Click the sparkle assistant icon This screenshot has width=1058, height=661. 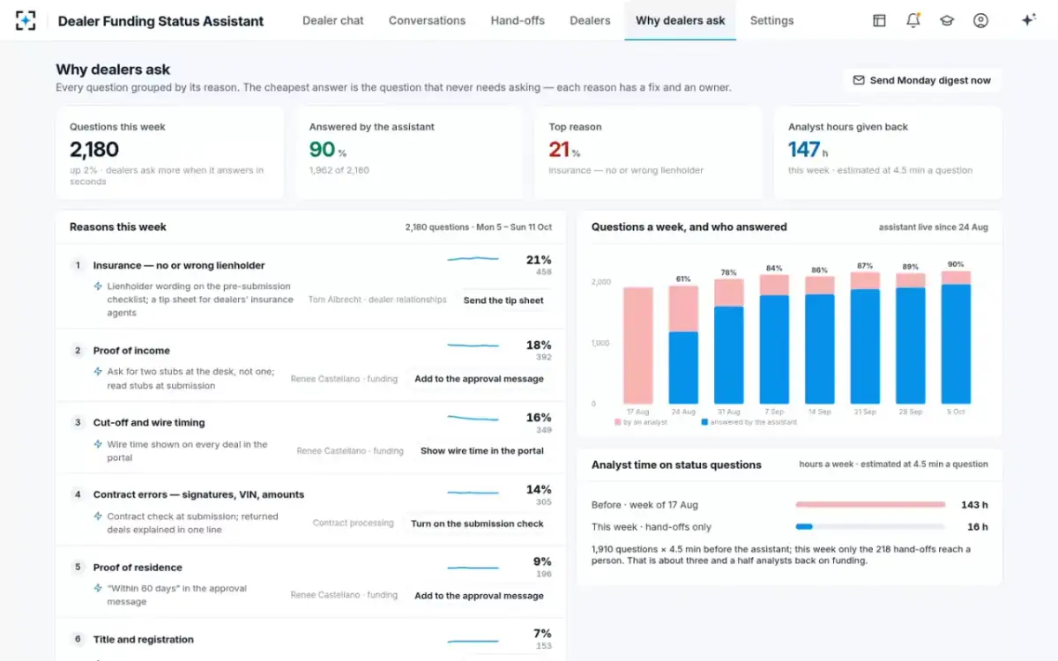pyautogui.click(x=1028, y=20)
